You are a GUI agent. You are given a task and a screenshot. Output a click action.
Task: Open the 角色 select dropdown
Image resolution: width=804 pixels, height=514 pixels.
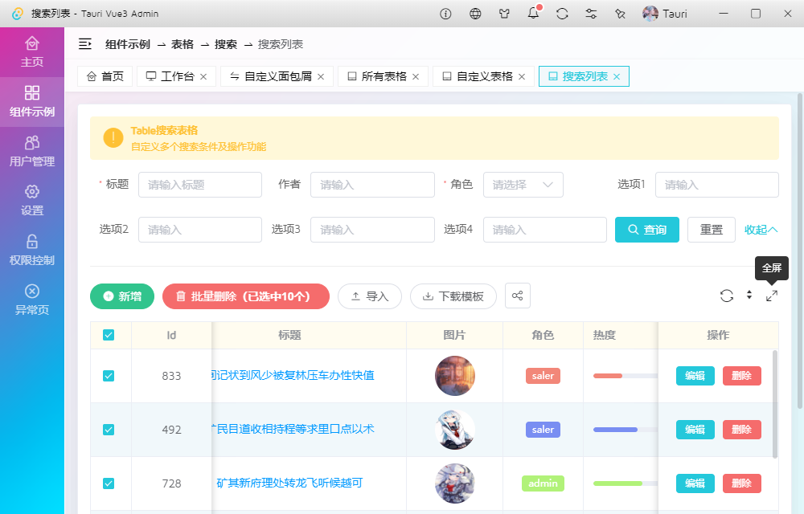[523, 185]
